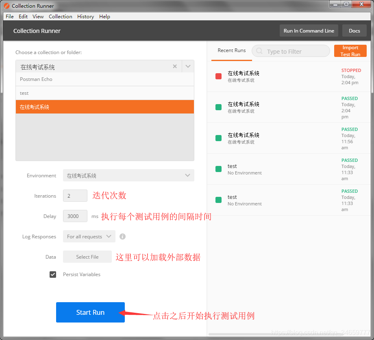The height and width of the screenshot is (340, 374).
Task: Click the Type to Filter search field
Action: [x=291, y=51]
